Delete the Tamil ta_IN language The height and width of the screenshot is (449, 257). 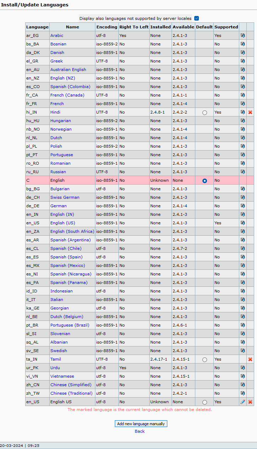pyautogui.click(x=250, y=359)
